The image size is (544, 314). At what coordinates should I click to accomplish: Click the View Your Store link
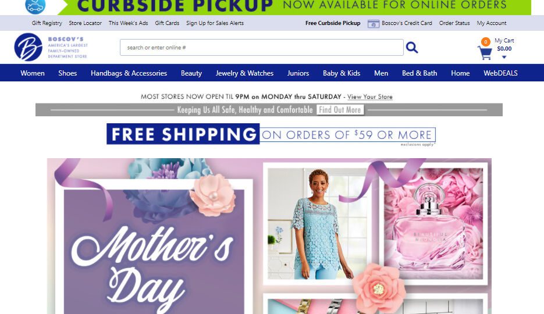370,97
